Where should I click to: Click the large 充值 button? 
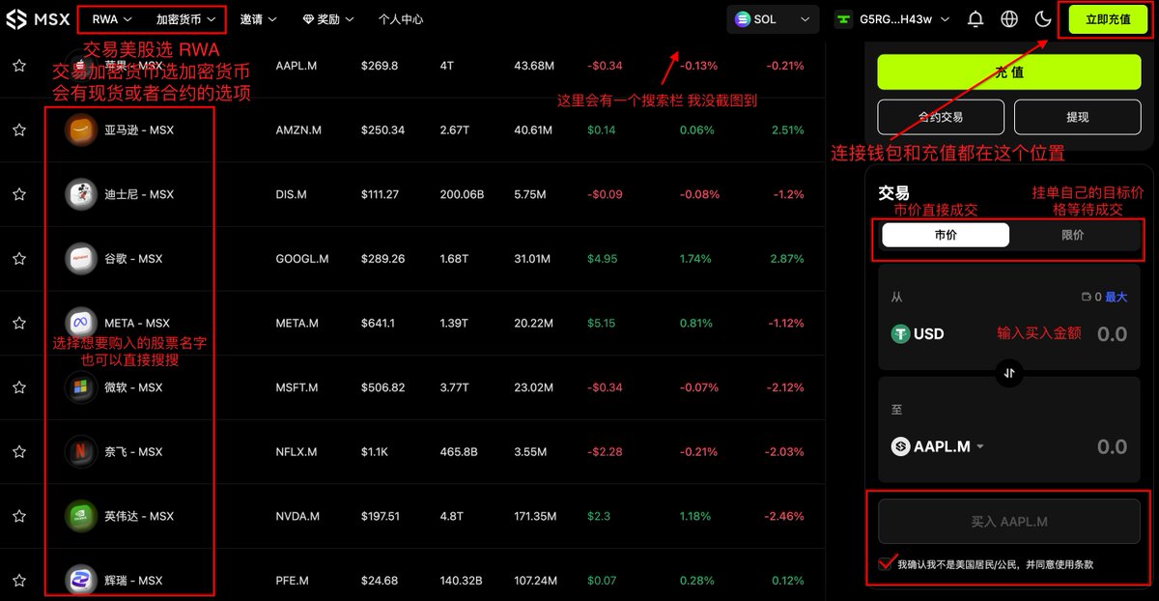pyautogui.click(x=1009, y=72)
